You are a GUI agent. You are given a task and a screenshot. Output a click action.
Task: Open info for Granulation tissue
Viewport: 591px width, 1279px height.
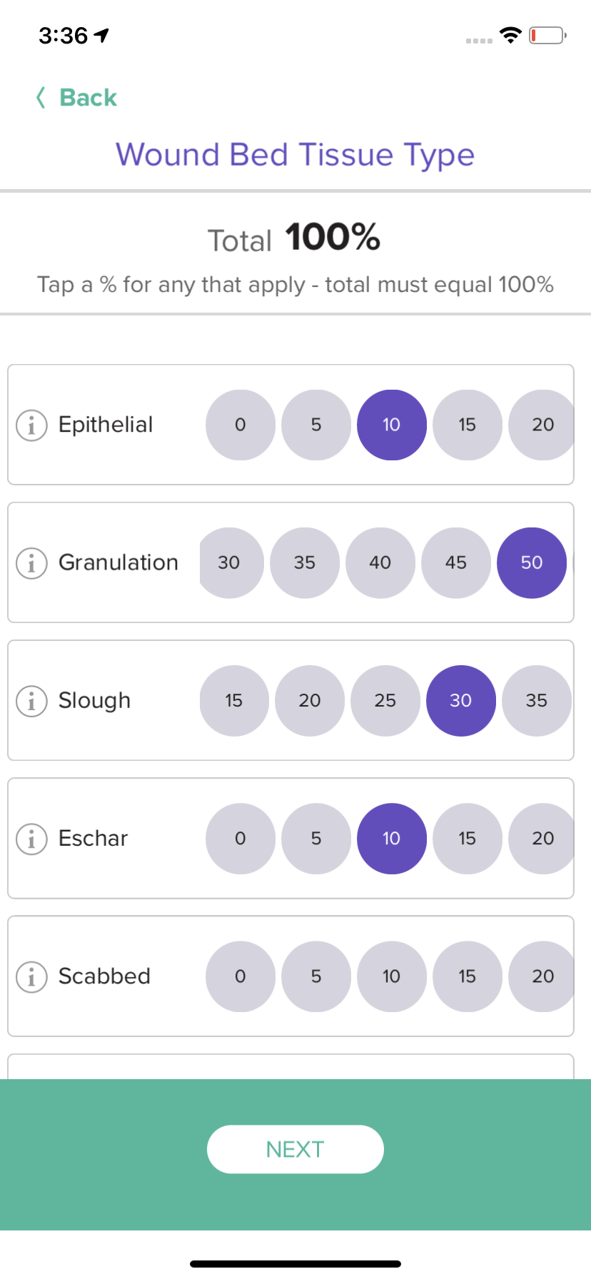(x=31, y=563)
